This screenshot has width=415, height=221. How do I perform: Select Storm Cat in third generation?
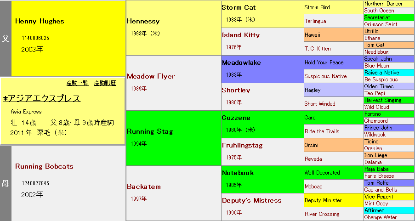click(x=239, y=7)
